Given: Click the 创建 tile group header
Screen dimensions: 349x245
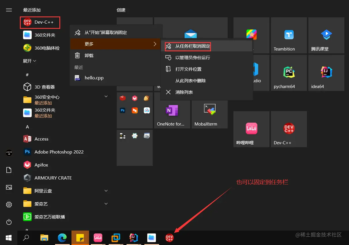Looking at the screenshot, I should coord(121,10).
